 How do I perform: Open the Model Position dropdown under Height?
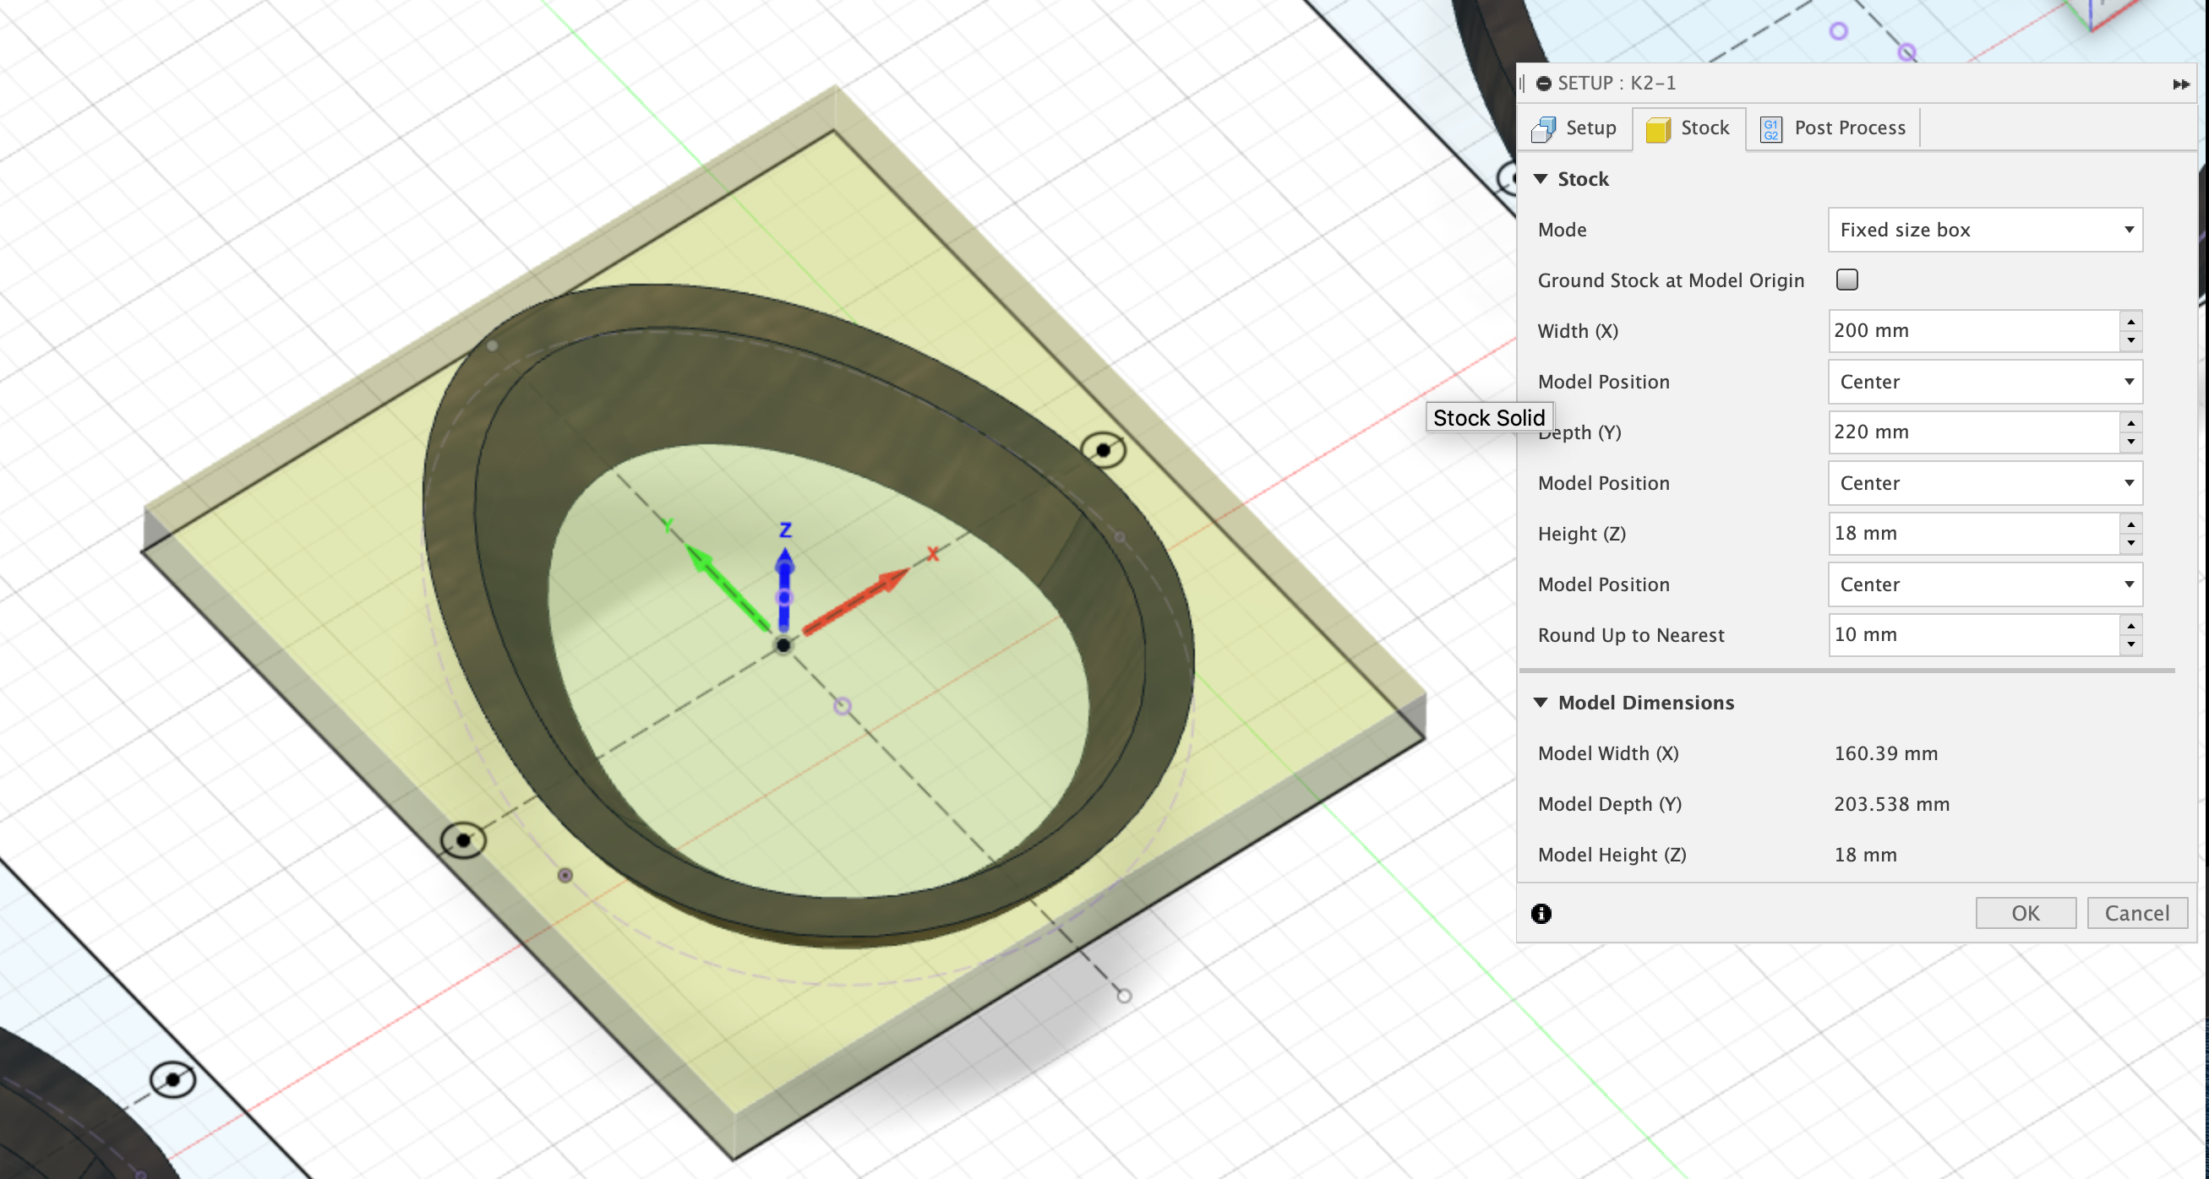1984,584
